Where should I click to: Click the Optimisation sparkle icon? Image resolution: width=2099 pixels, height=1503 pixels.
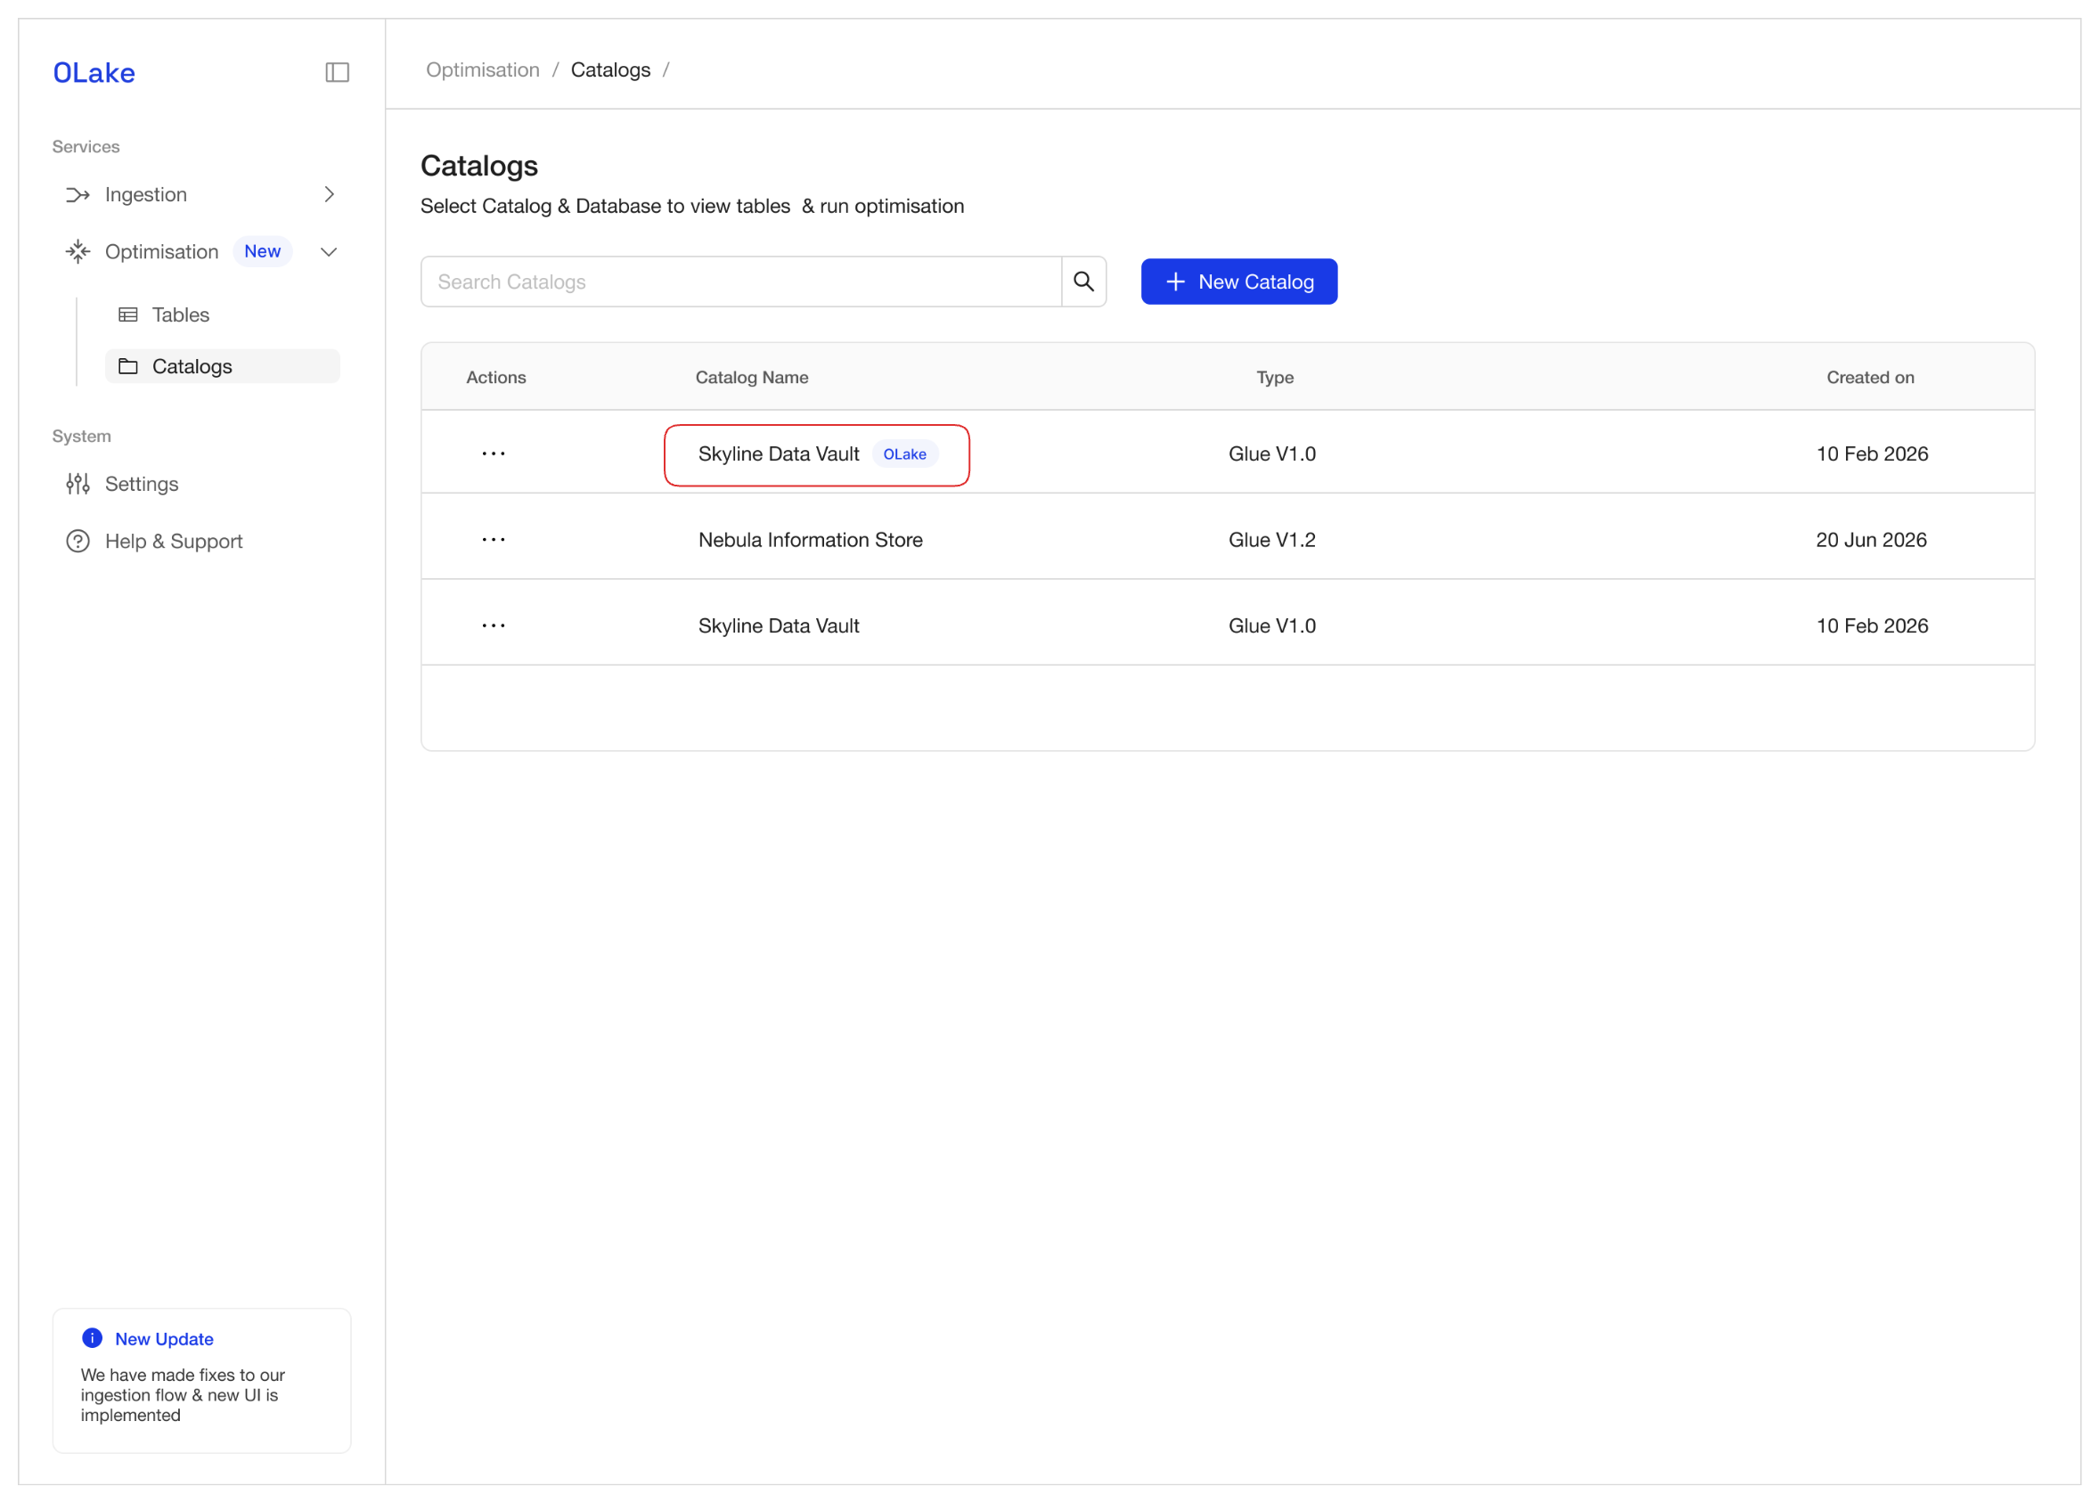click(x=78, y=252)
